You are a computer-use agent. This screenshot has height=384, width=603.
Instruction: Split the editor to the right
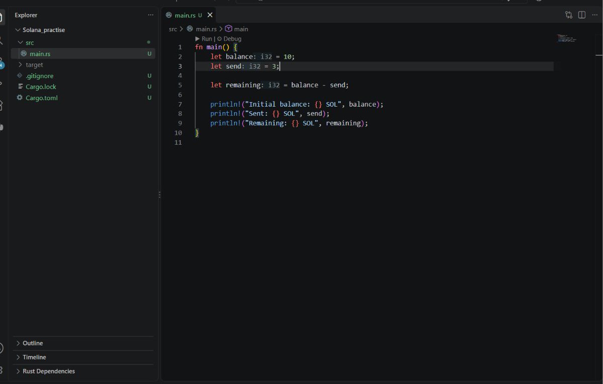point(582,15)
